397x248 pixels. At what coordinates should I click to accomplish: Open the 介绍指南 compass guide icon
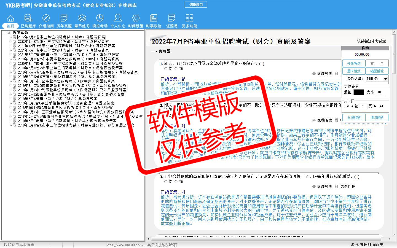tap(46, 18)
